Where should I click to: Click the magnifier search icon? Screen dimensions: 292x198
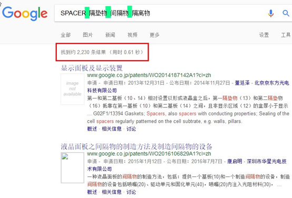[x=286, y=13]
